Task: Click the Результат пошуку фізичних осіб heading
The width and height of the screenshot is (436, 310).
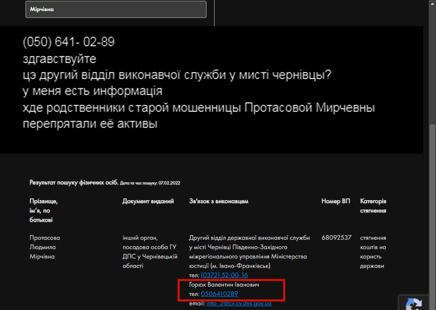Action: tap(74, 182)
